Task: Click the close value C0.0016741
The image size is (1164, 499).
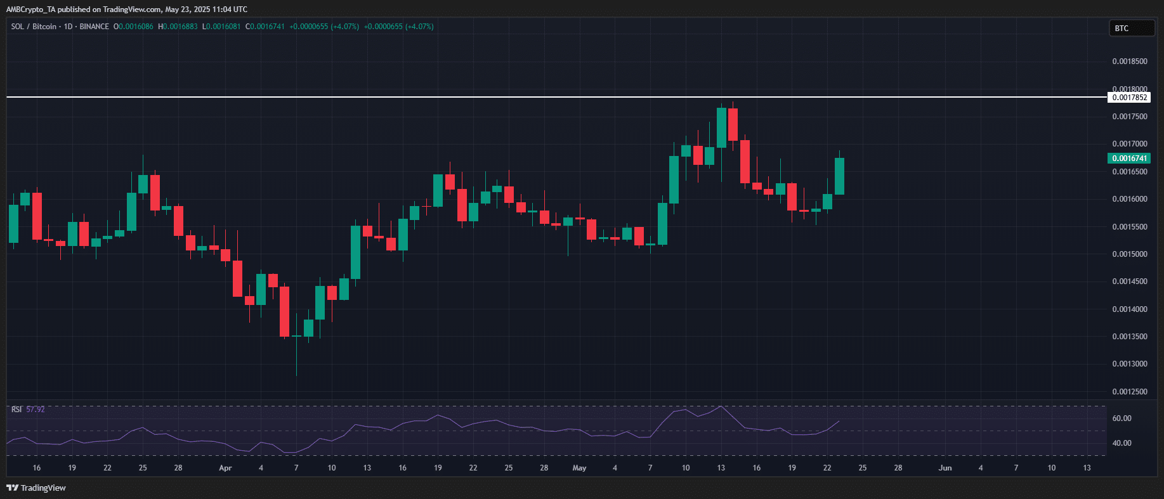Action: pyautogui.click(x=265, y=27)
